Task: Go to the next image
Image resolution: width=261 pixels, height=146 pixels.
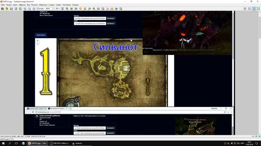Action: tap(20, 9)
